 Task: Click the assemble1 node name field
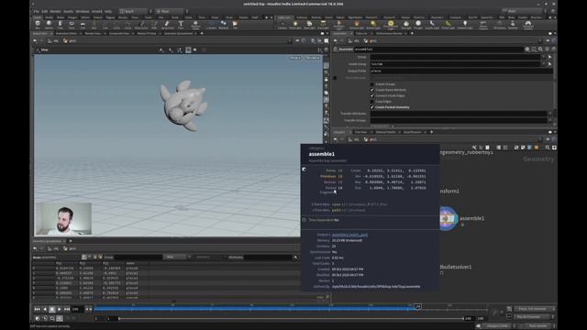point(438,49)
